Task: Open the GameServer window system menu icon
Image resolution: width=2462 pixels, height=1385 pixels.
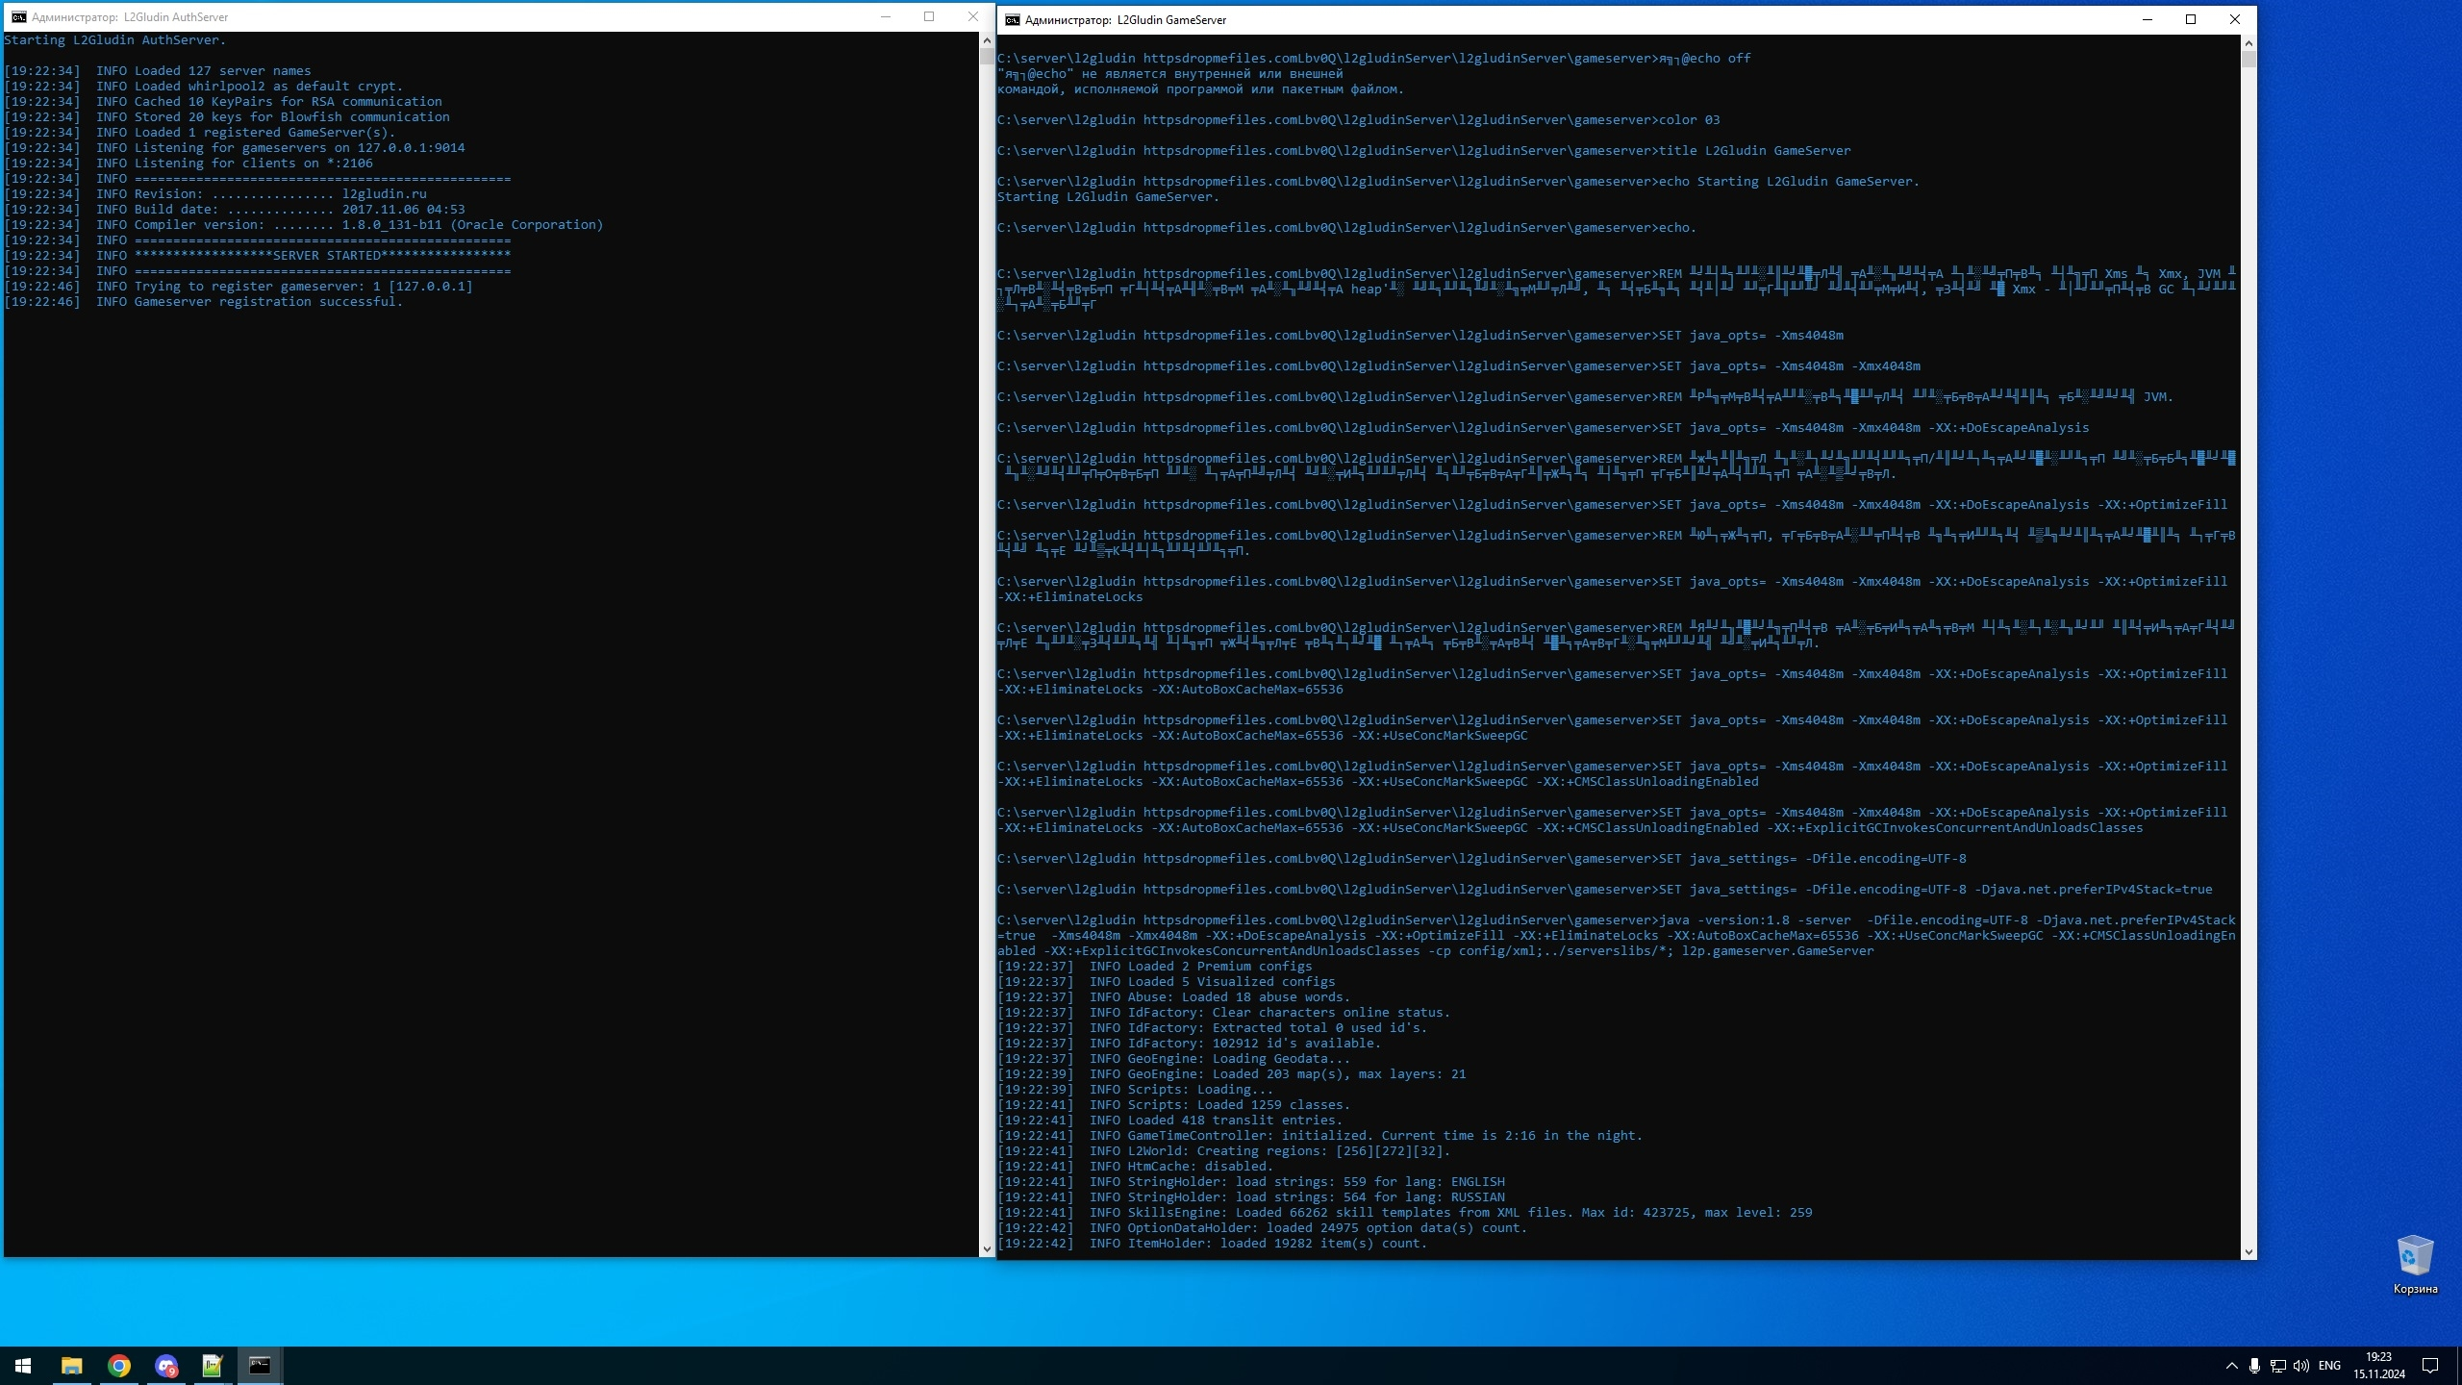Action: (x=1012, y=19)
